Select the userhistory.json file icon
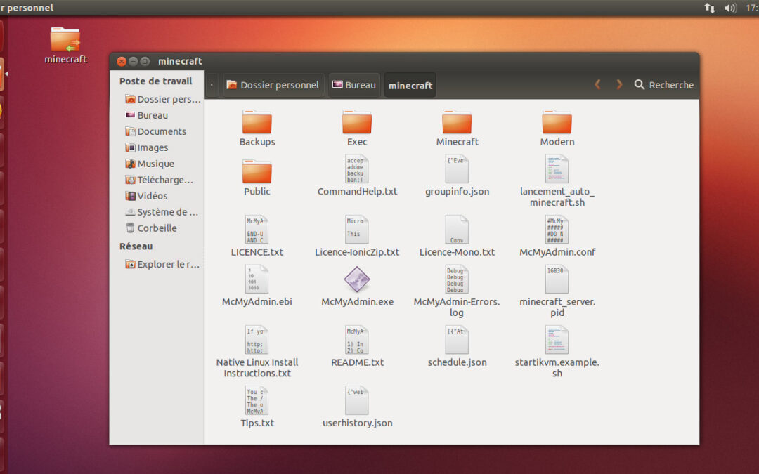Image resolution: width=759 pixels, height=474 pixels. click(357, 400)
